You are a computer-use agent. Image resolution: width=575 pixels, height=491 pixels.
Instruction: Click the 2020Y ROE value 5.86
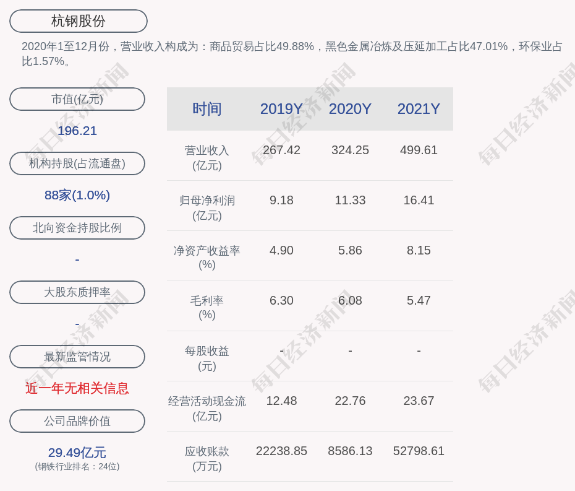[350, 251]
